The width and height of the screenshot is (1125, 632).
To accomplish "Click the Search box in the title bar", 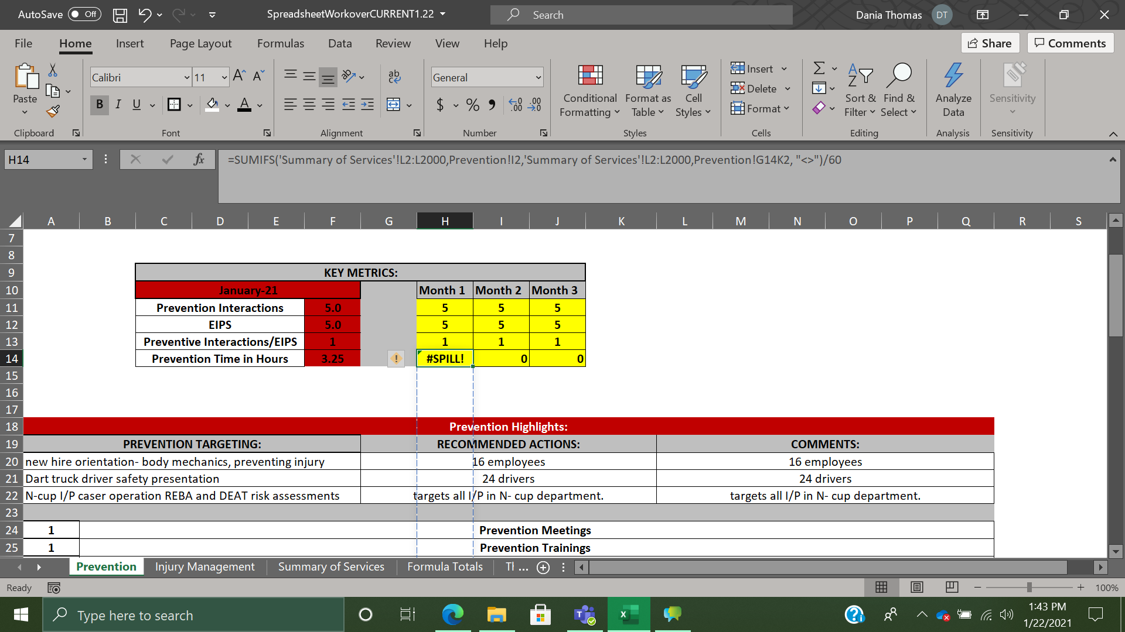I will [642, 15].
